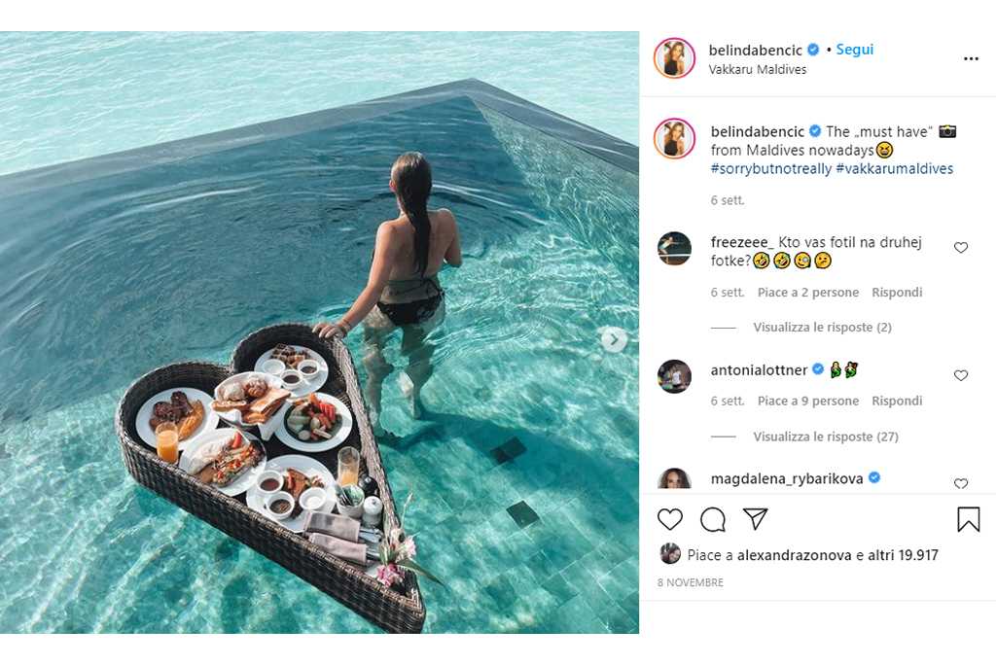Open antonialottner profile avatar
Viewport: 996px width, 664px height.
pyautogui.click(x=674, y=376)
